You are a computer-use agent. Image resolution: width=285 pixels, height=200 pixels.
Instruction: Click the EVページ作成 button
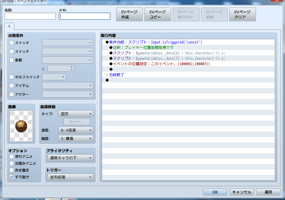129,15
